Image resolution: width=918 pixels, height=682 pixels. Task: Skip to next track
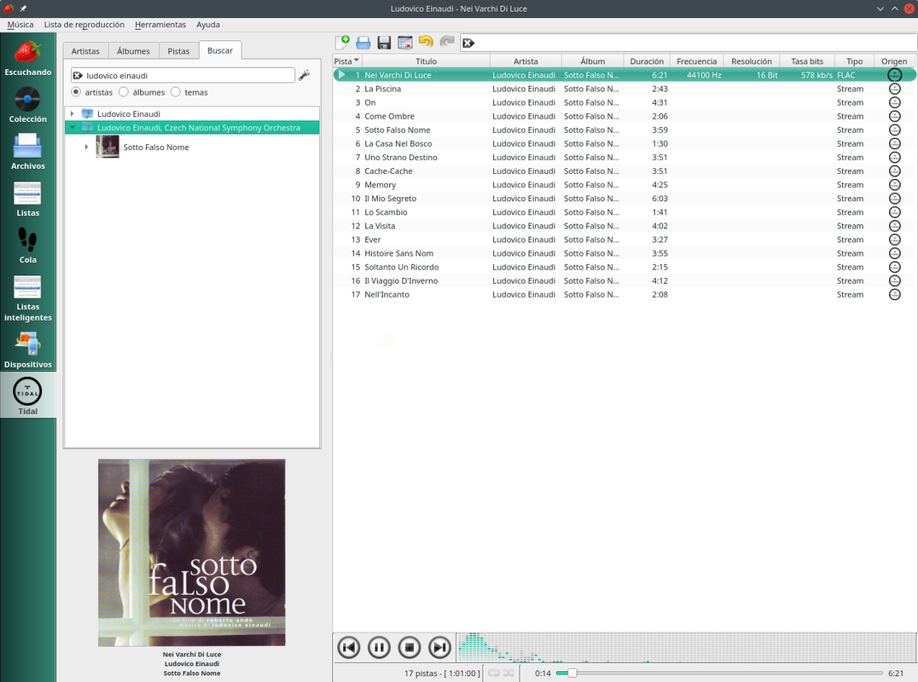click(439, 648)
